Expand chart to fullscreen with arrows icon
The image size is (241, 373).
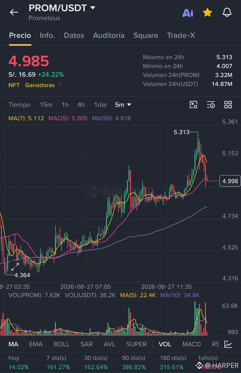click(x=15, y=267)
